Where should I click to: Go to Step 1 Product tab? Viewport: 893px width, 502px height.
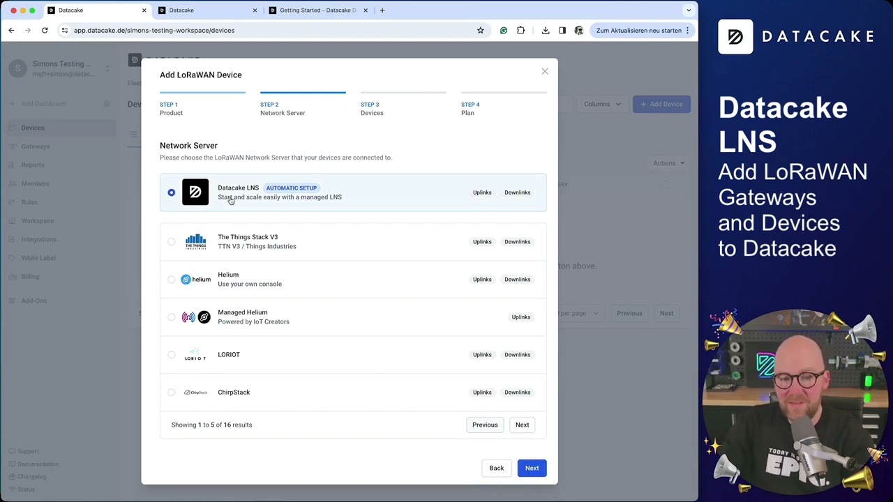point(202,105)
